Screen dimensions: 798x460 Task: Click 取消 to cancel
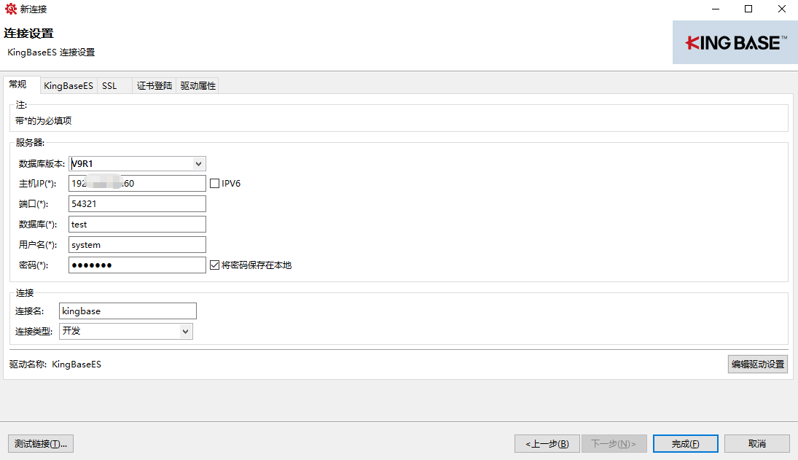click(x=757, y=443)
